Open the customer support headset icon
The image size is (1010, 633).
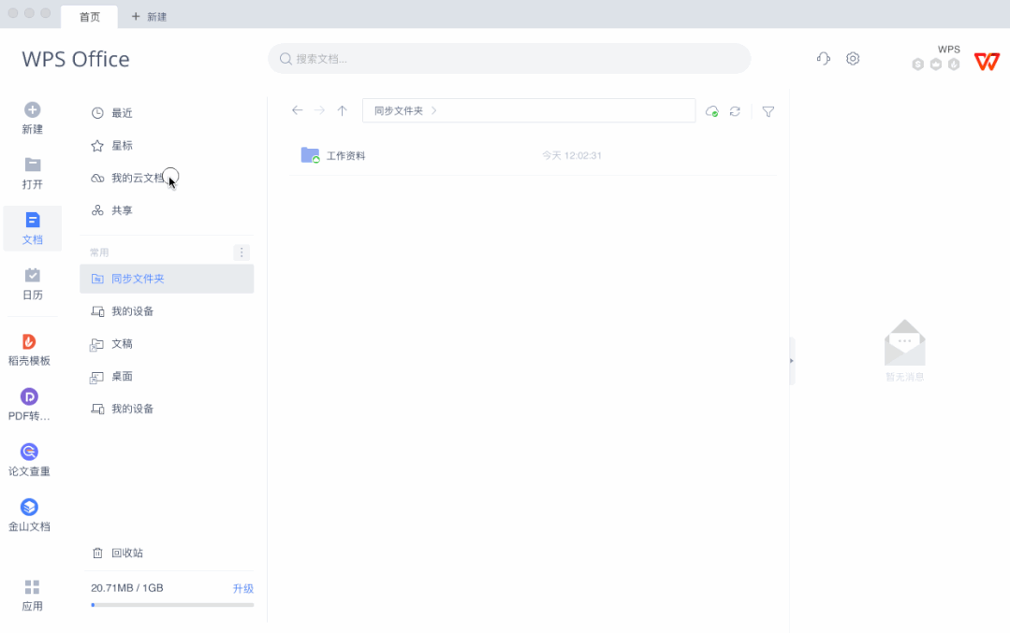click(823, 58)
